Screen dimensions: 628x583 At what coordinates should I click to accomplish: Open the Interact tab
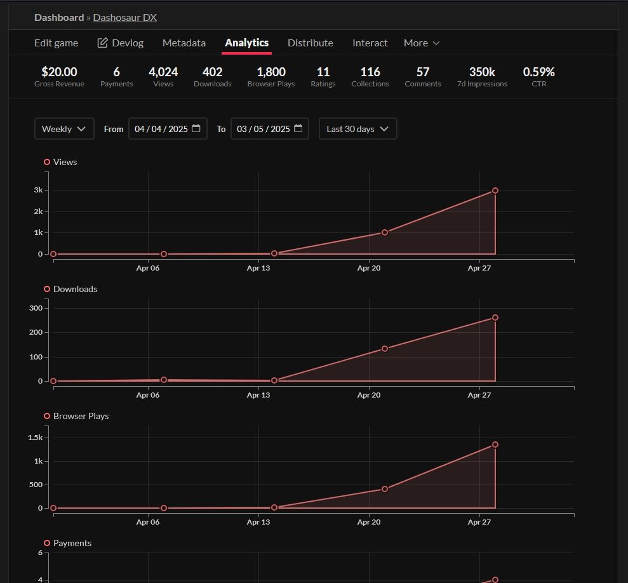(x=370, y=43)
